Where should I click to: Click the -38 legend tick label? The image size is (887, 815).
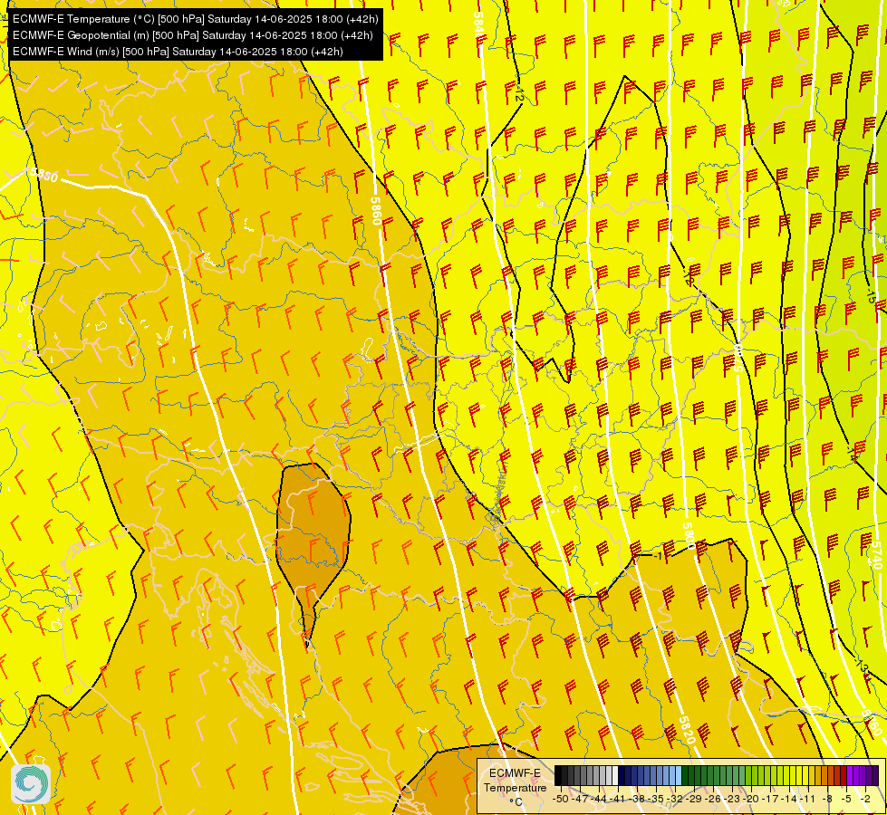pos(637,800)
